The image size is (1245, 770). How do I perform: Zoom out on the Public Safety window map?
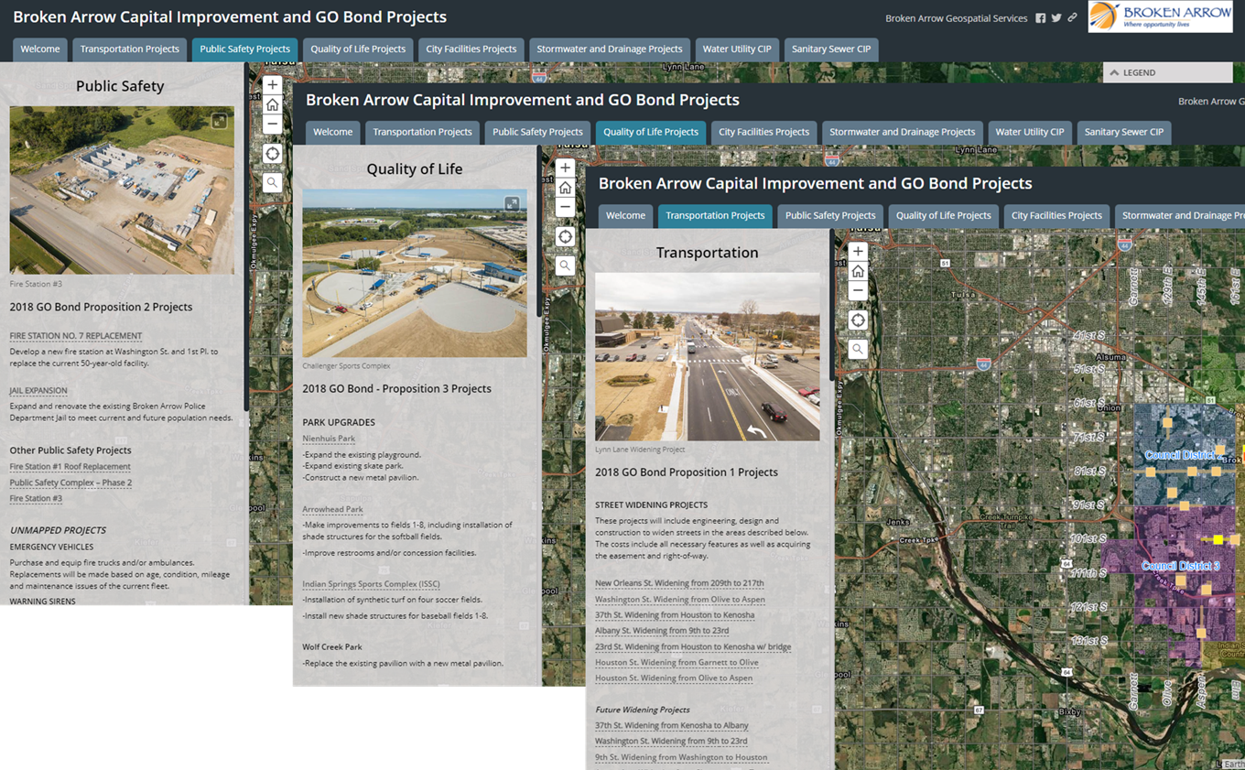[x=272, y=125]
